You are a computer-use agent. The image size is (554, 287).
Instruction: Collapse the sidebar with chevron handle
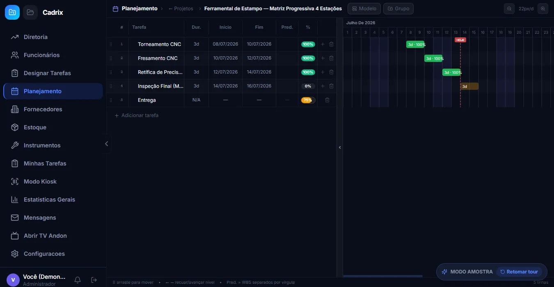(x=106, y=144)
